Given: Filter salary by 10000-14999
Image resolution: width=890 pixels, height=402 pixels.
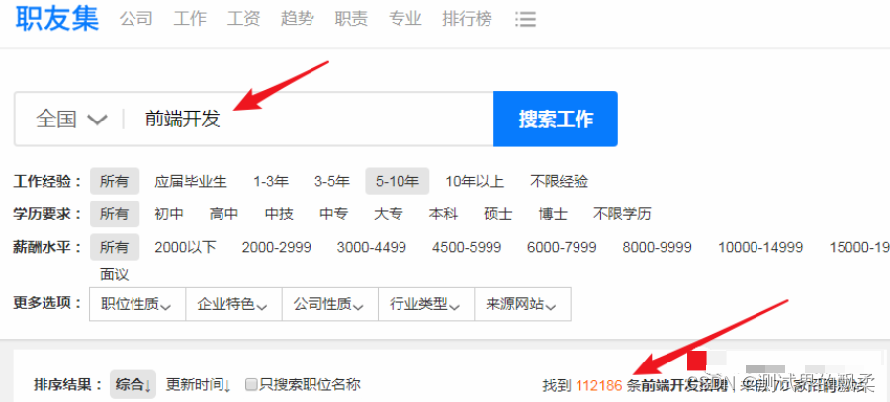Looking at the screenshot, I should [x=760, y=247].
